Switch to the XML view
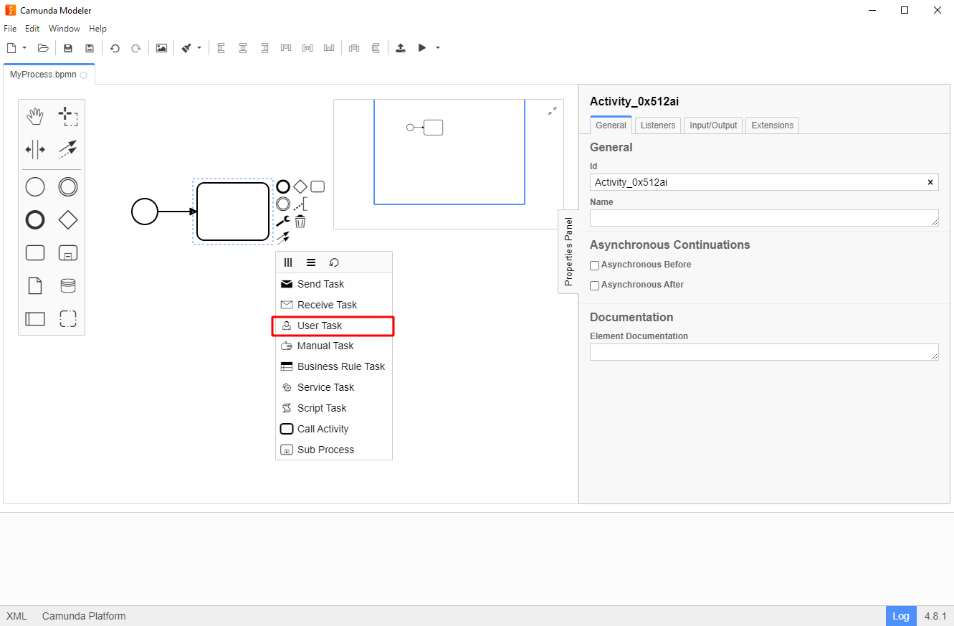The width and height of the screenshot is (954, 626). [16, 616]
